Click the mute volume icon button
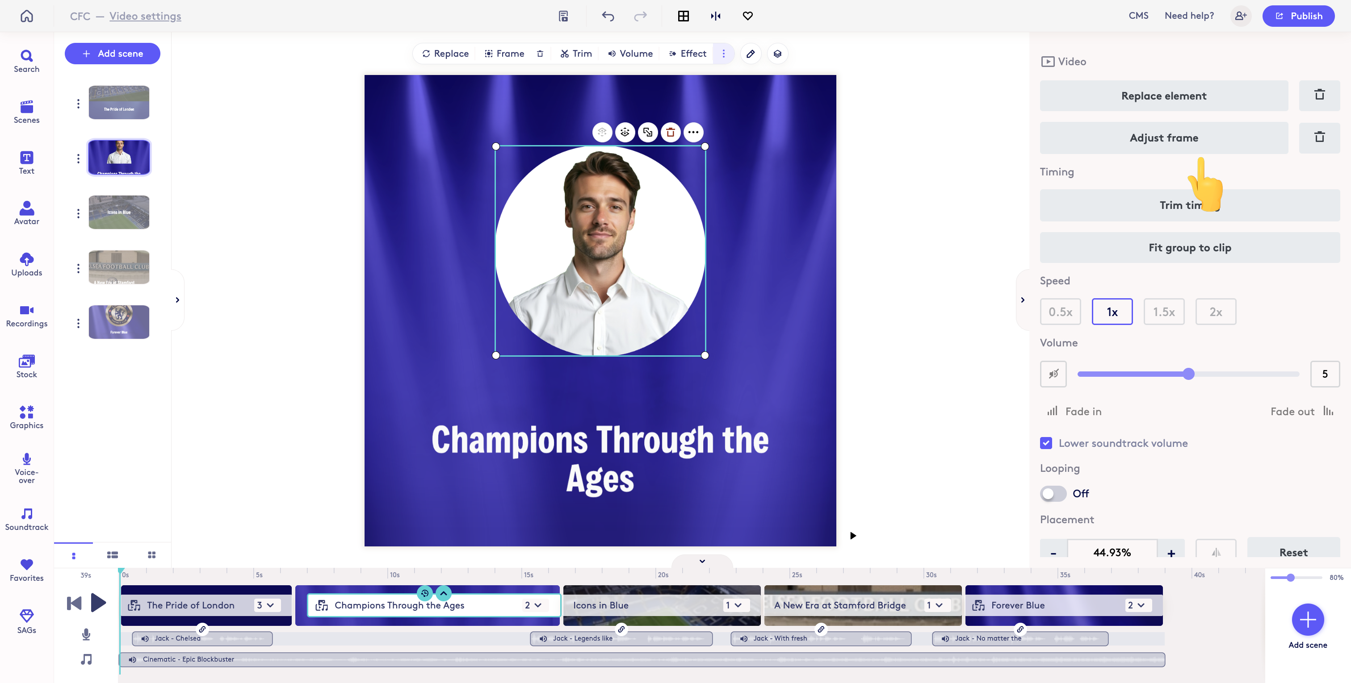 [1053, 374]
